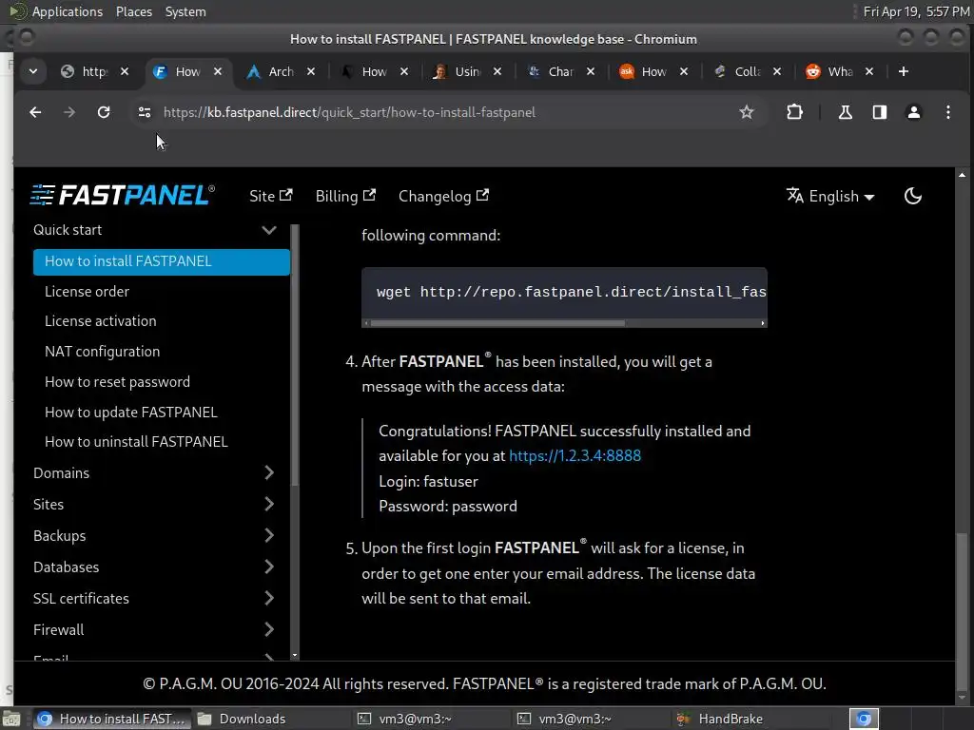The width and height of the screenshot is (974, 730).
Task: Open the Places menu
Action: click(133, 11)
